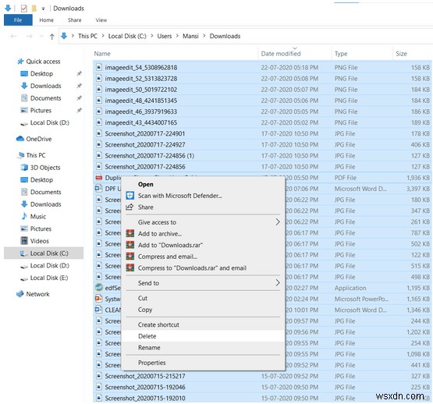Sort by the Name column header
Image resolution: width=433 pixels, height=404 pixels.
tap(176, 54)
